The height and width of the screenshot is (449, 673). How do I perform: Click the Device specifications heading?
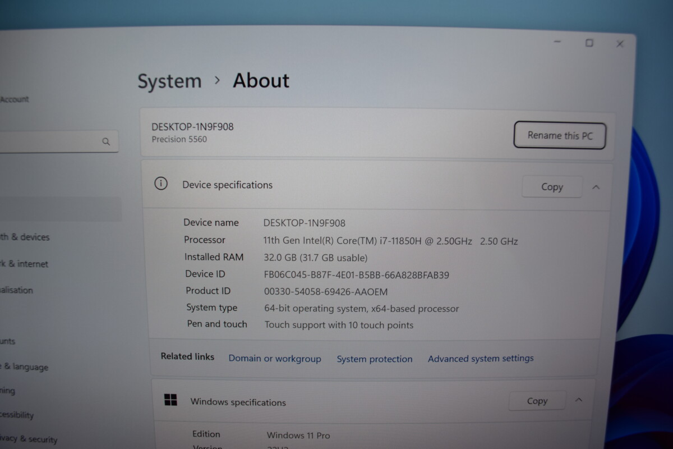point(227,185)
